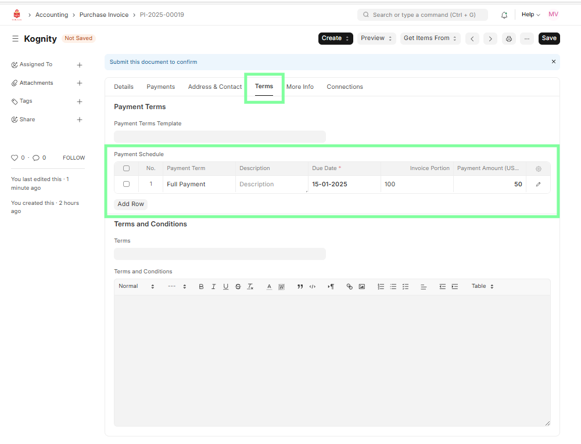Select all rows checkbox in Payment Schedule

point(126,169)
